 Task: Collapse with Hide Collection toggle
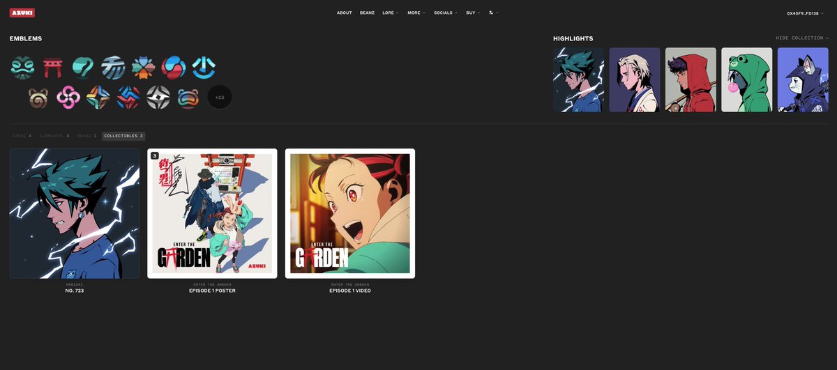pos(802,38)
